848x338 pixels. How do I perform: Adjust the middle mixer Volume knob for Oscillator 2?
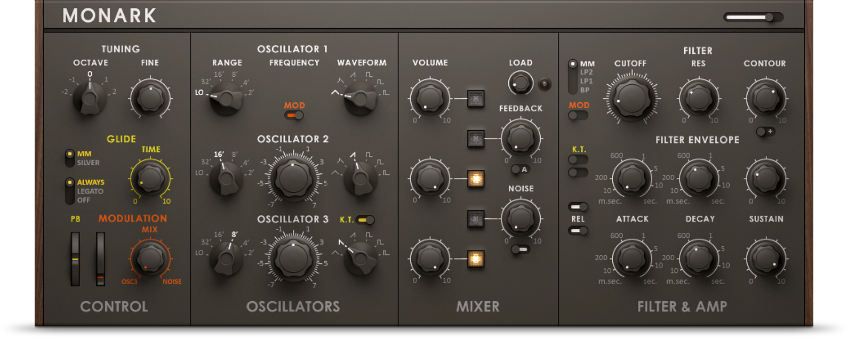tap(430, 179)
